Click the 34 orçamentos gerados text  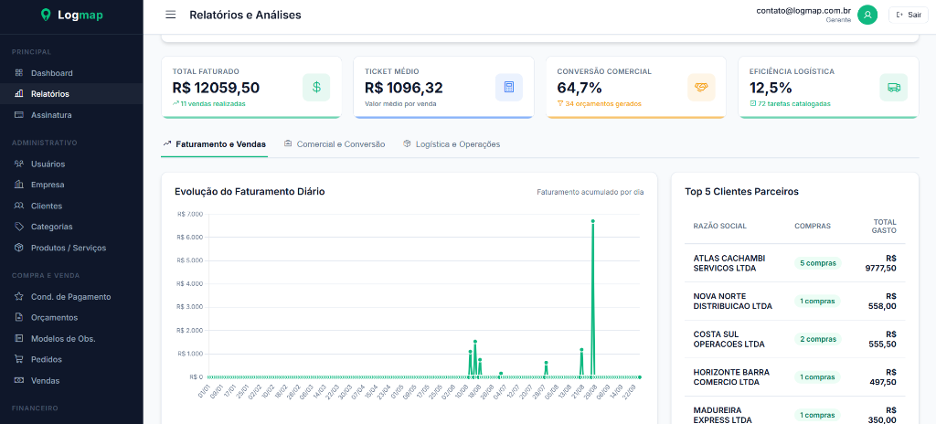pos(603,103)
